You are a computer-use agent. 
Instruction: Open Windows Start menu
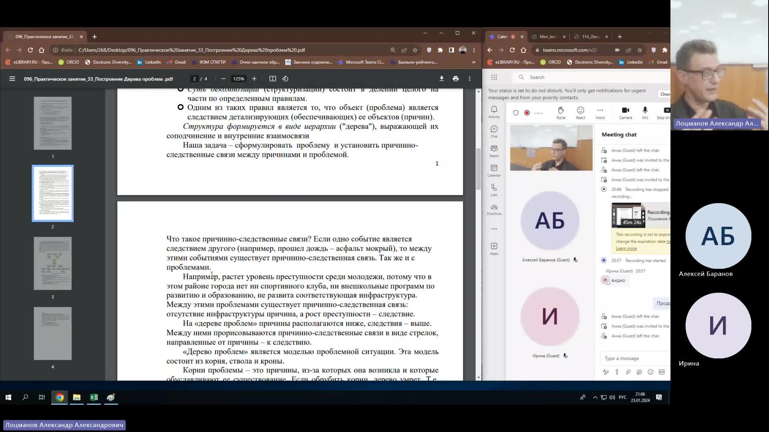(x=8, y=397)
